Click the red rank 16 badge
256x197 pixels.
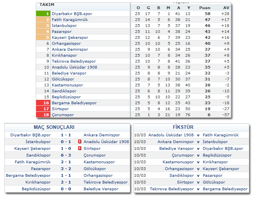point(43,103)
